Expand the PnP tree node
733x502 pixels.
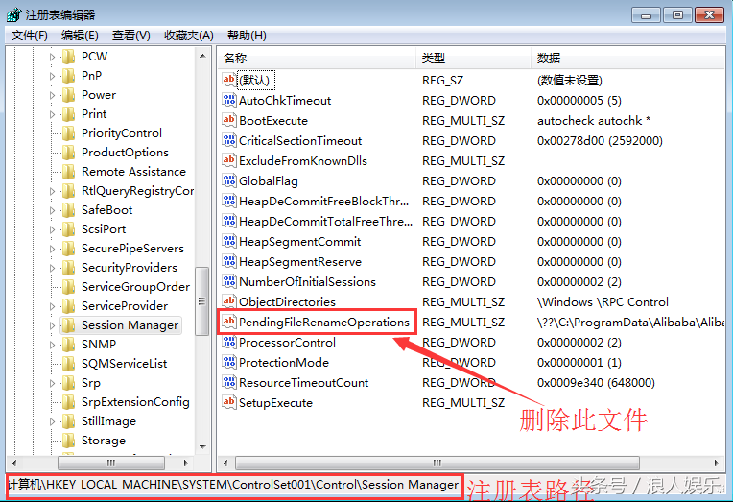pos(52,76)
